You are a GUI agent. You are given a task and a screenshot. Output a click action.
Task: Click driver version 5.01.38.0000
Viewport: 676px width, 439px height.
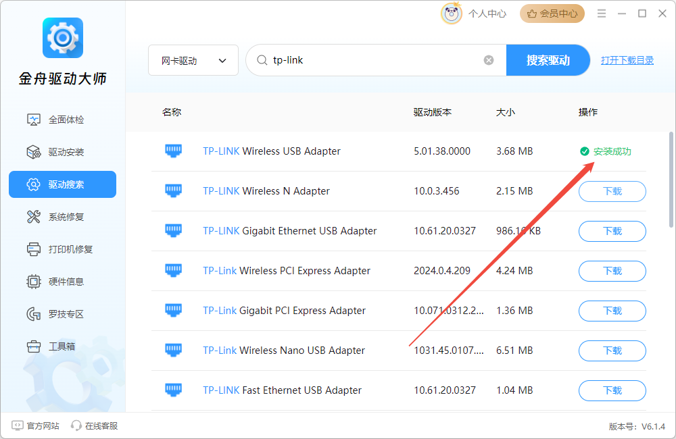click(x=442, y=151)
